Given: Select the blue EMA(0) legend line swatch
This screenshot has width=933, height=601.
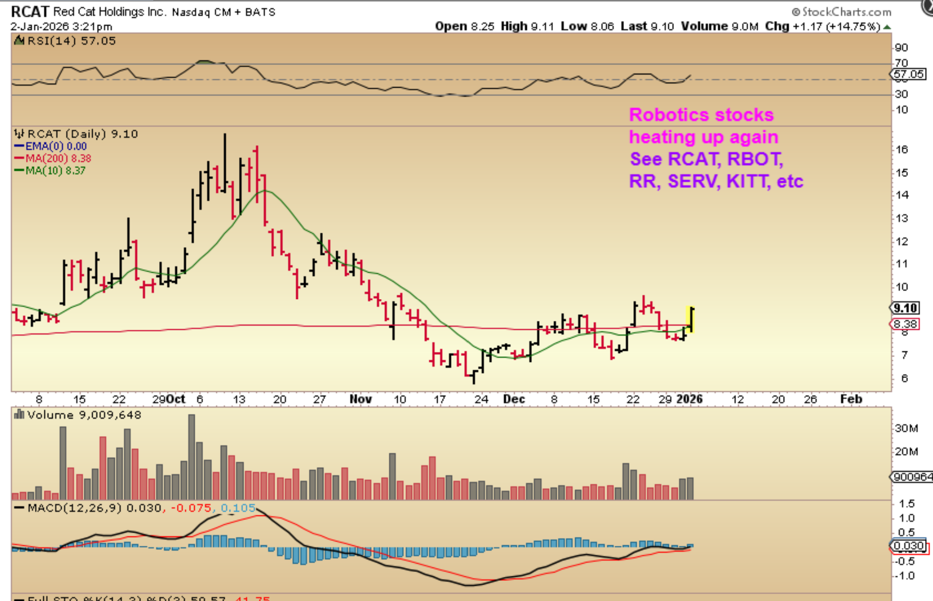Looking at the screenshot, I should point(19,146).
